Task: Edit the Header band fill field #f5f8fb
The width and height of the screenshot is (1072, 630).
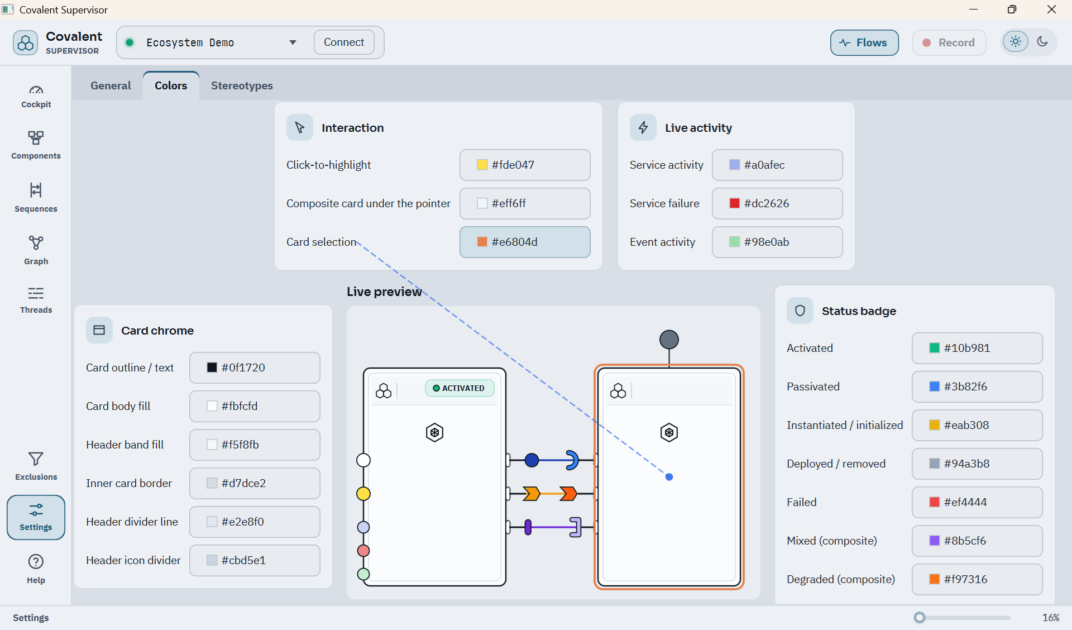Action: click(x=255, y=445)
